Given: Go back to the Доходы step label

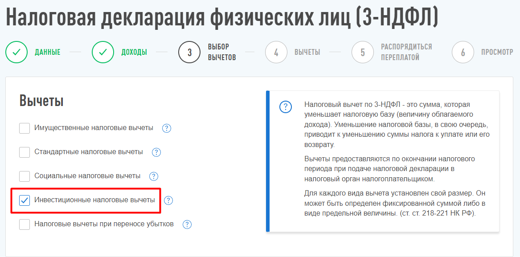Looking at the screenshot, I should (x=134, y=52).
